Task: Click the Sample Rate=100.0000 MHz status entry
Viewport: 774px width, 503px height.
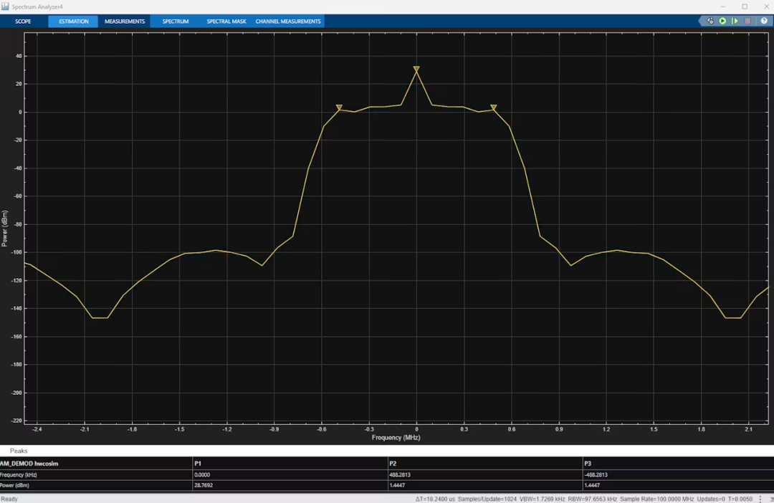Action: pyautogui.click(x=657, y=499)
